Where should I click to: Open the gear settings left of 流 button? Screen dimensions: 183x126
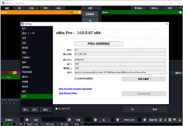point(95,120)
